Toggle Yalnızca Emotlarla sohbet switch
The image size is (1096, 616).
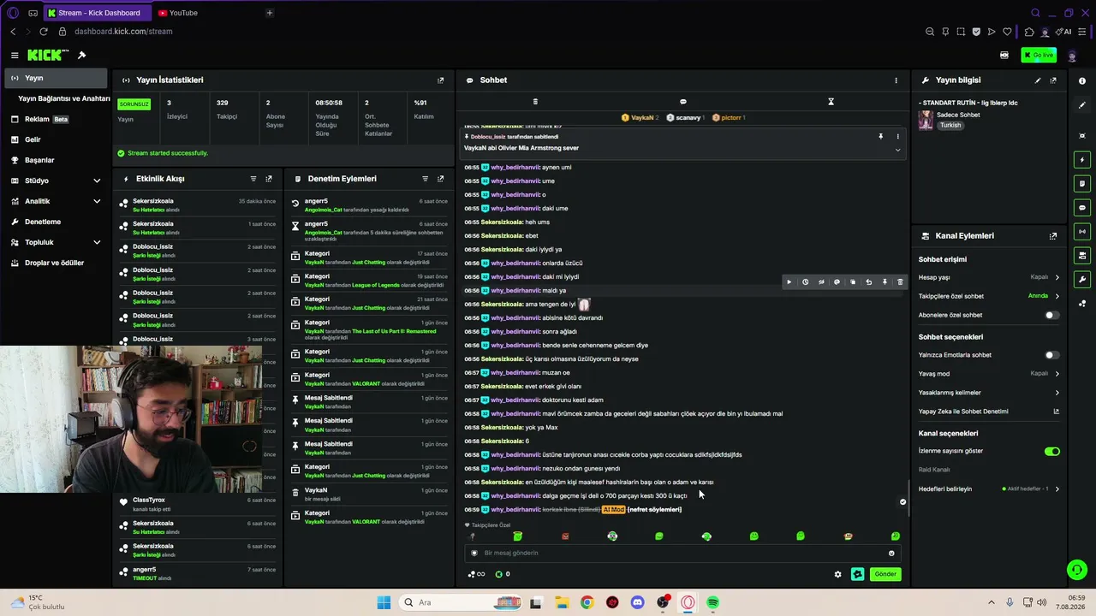pyautogui.click(x=1051, y=355)
